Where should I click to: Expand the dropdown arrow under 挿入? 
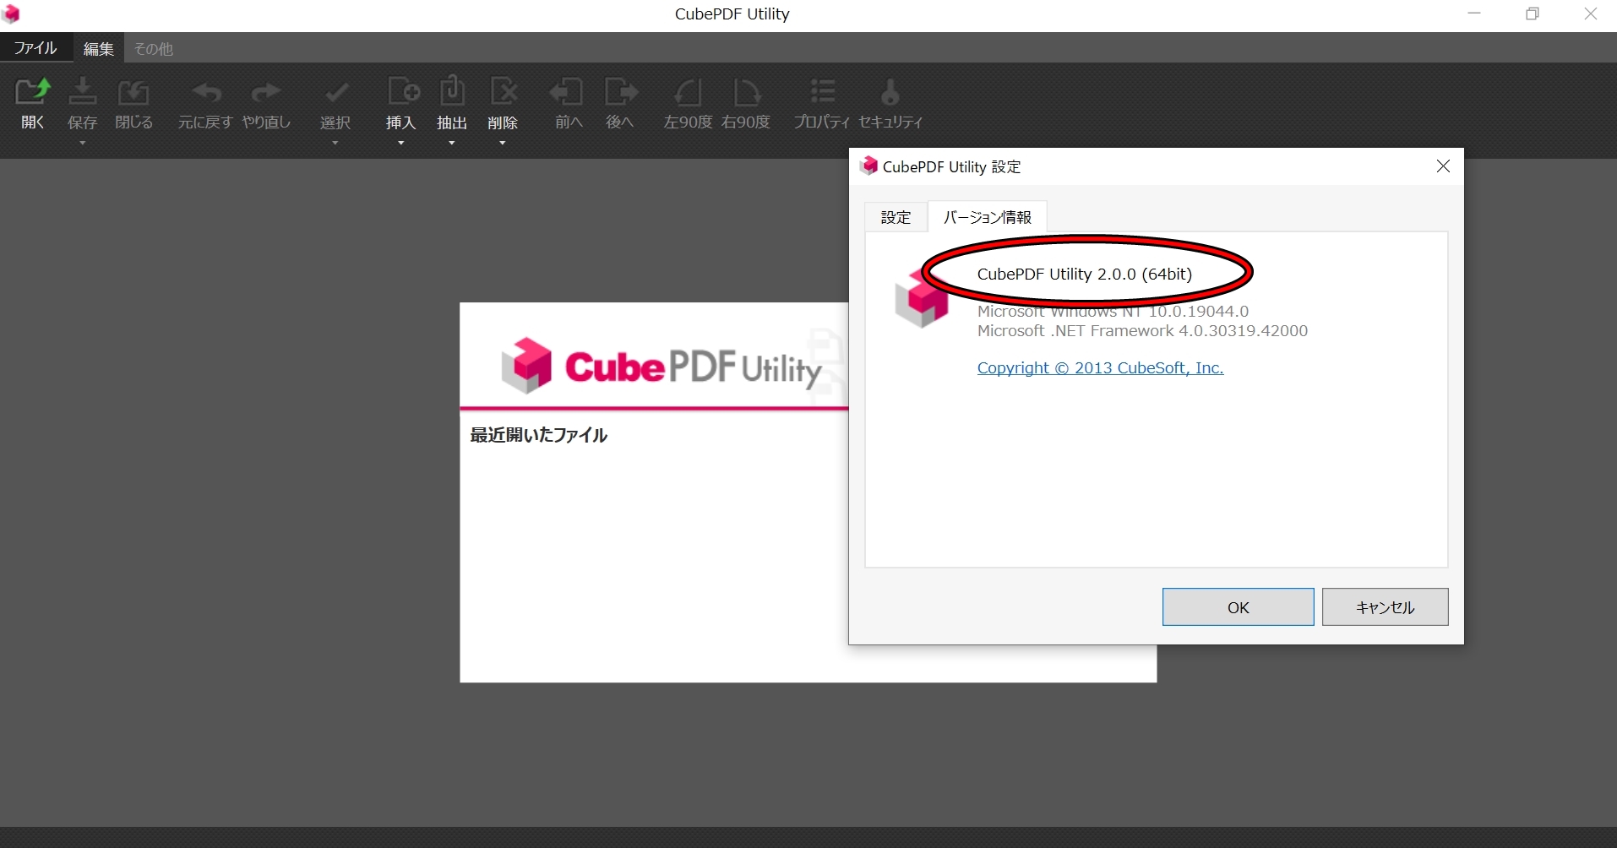click(x=401, y=142)
